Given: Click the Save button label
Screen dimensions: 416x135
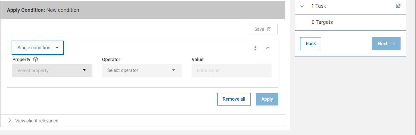Looking at the screenshot, I should [259, 29].
